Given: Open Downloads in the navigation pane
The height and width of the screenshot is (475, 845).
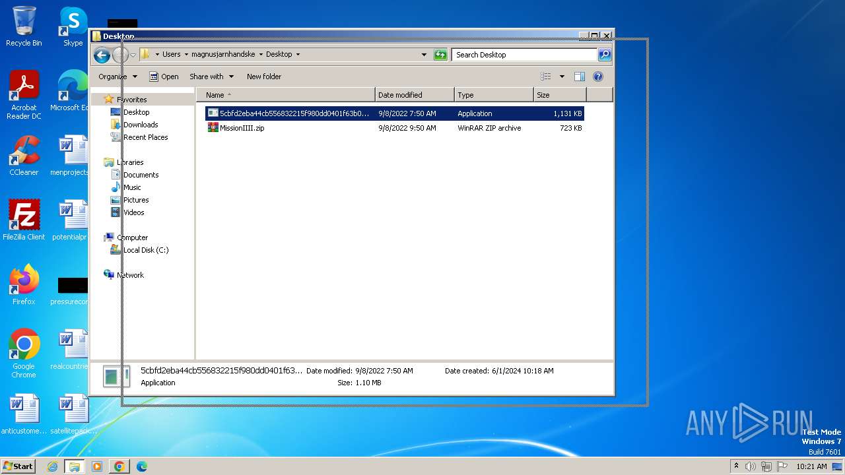Looking at the screenshot, I should tap(140, 125).
